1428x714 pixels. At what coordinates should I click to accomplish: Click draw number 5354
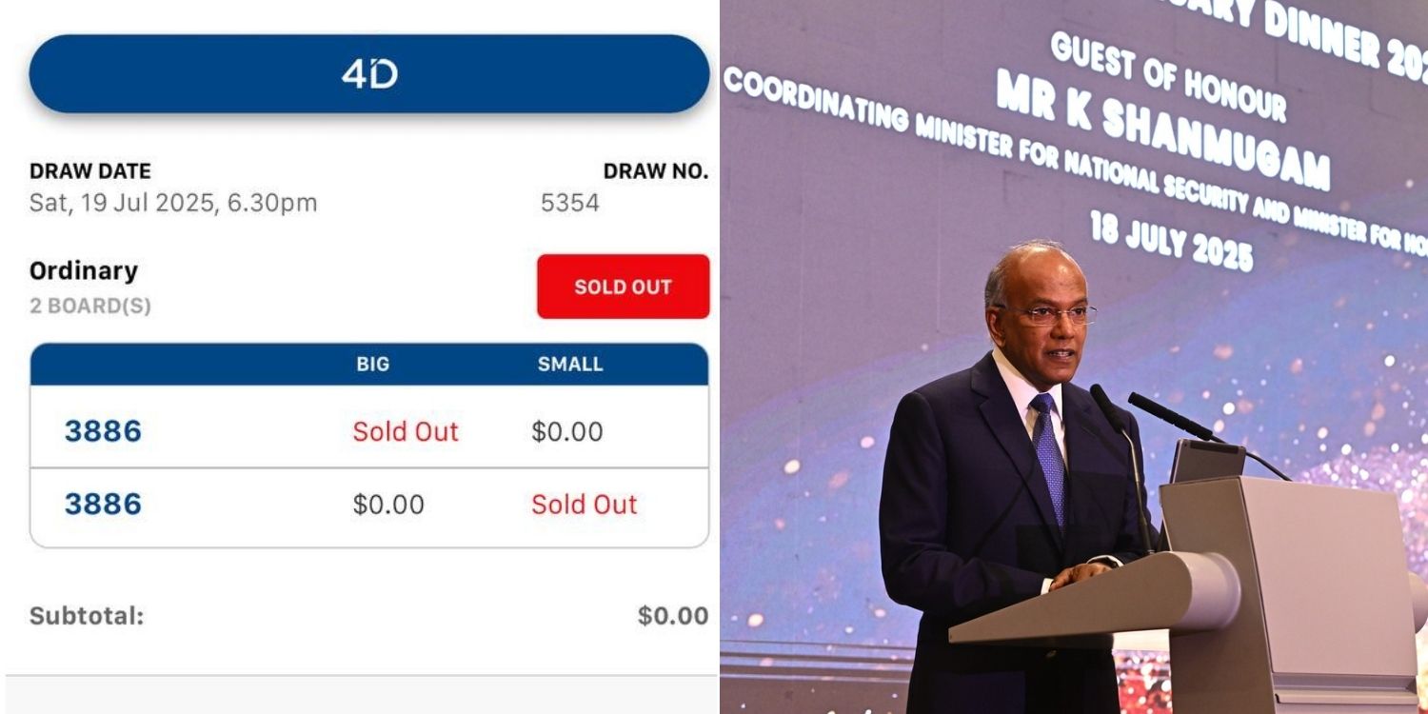tap(569, 203)
